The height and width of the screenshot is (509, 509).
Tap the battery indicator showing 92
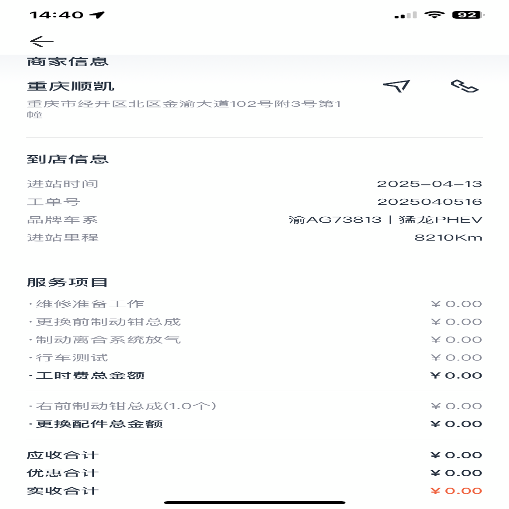[468, 14]
